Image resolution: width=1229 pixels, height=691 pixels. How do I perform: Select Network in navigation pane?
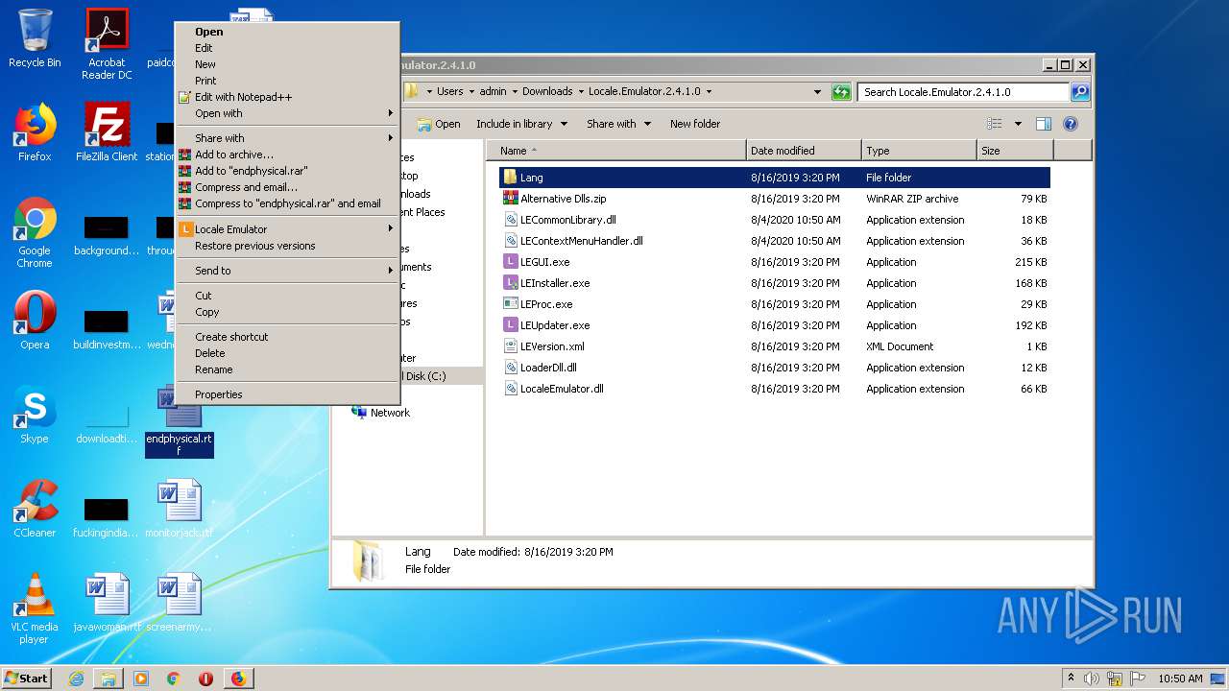(381, 413)
